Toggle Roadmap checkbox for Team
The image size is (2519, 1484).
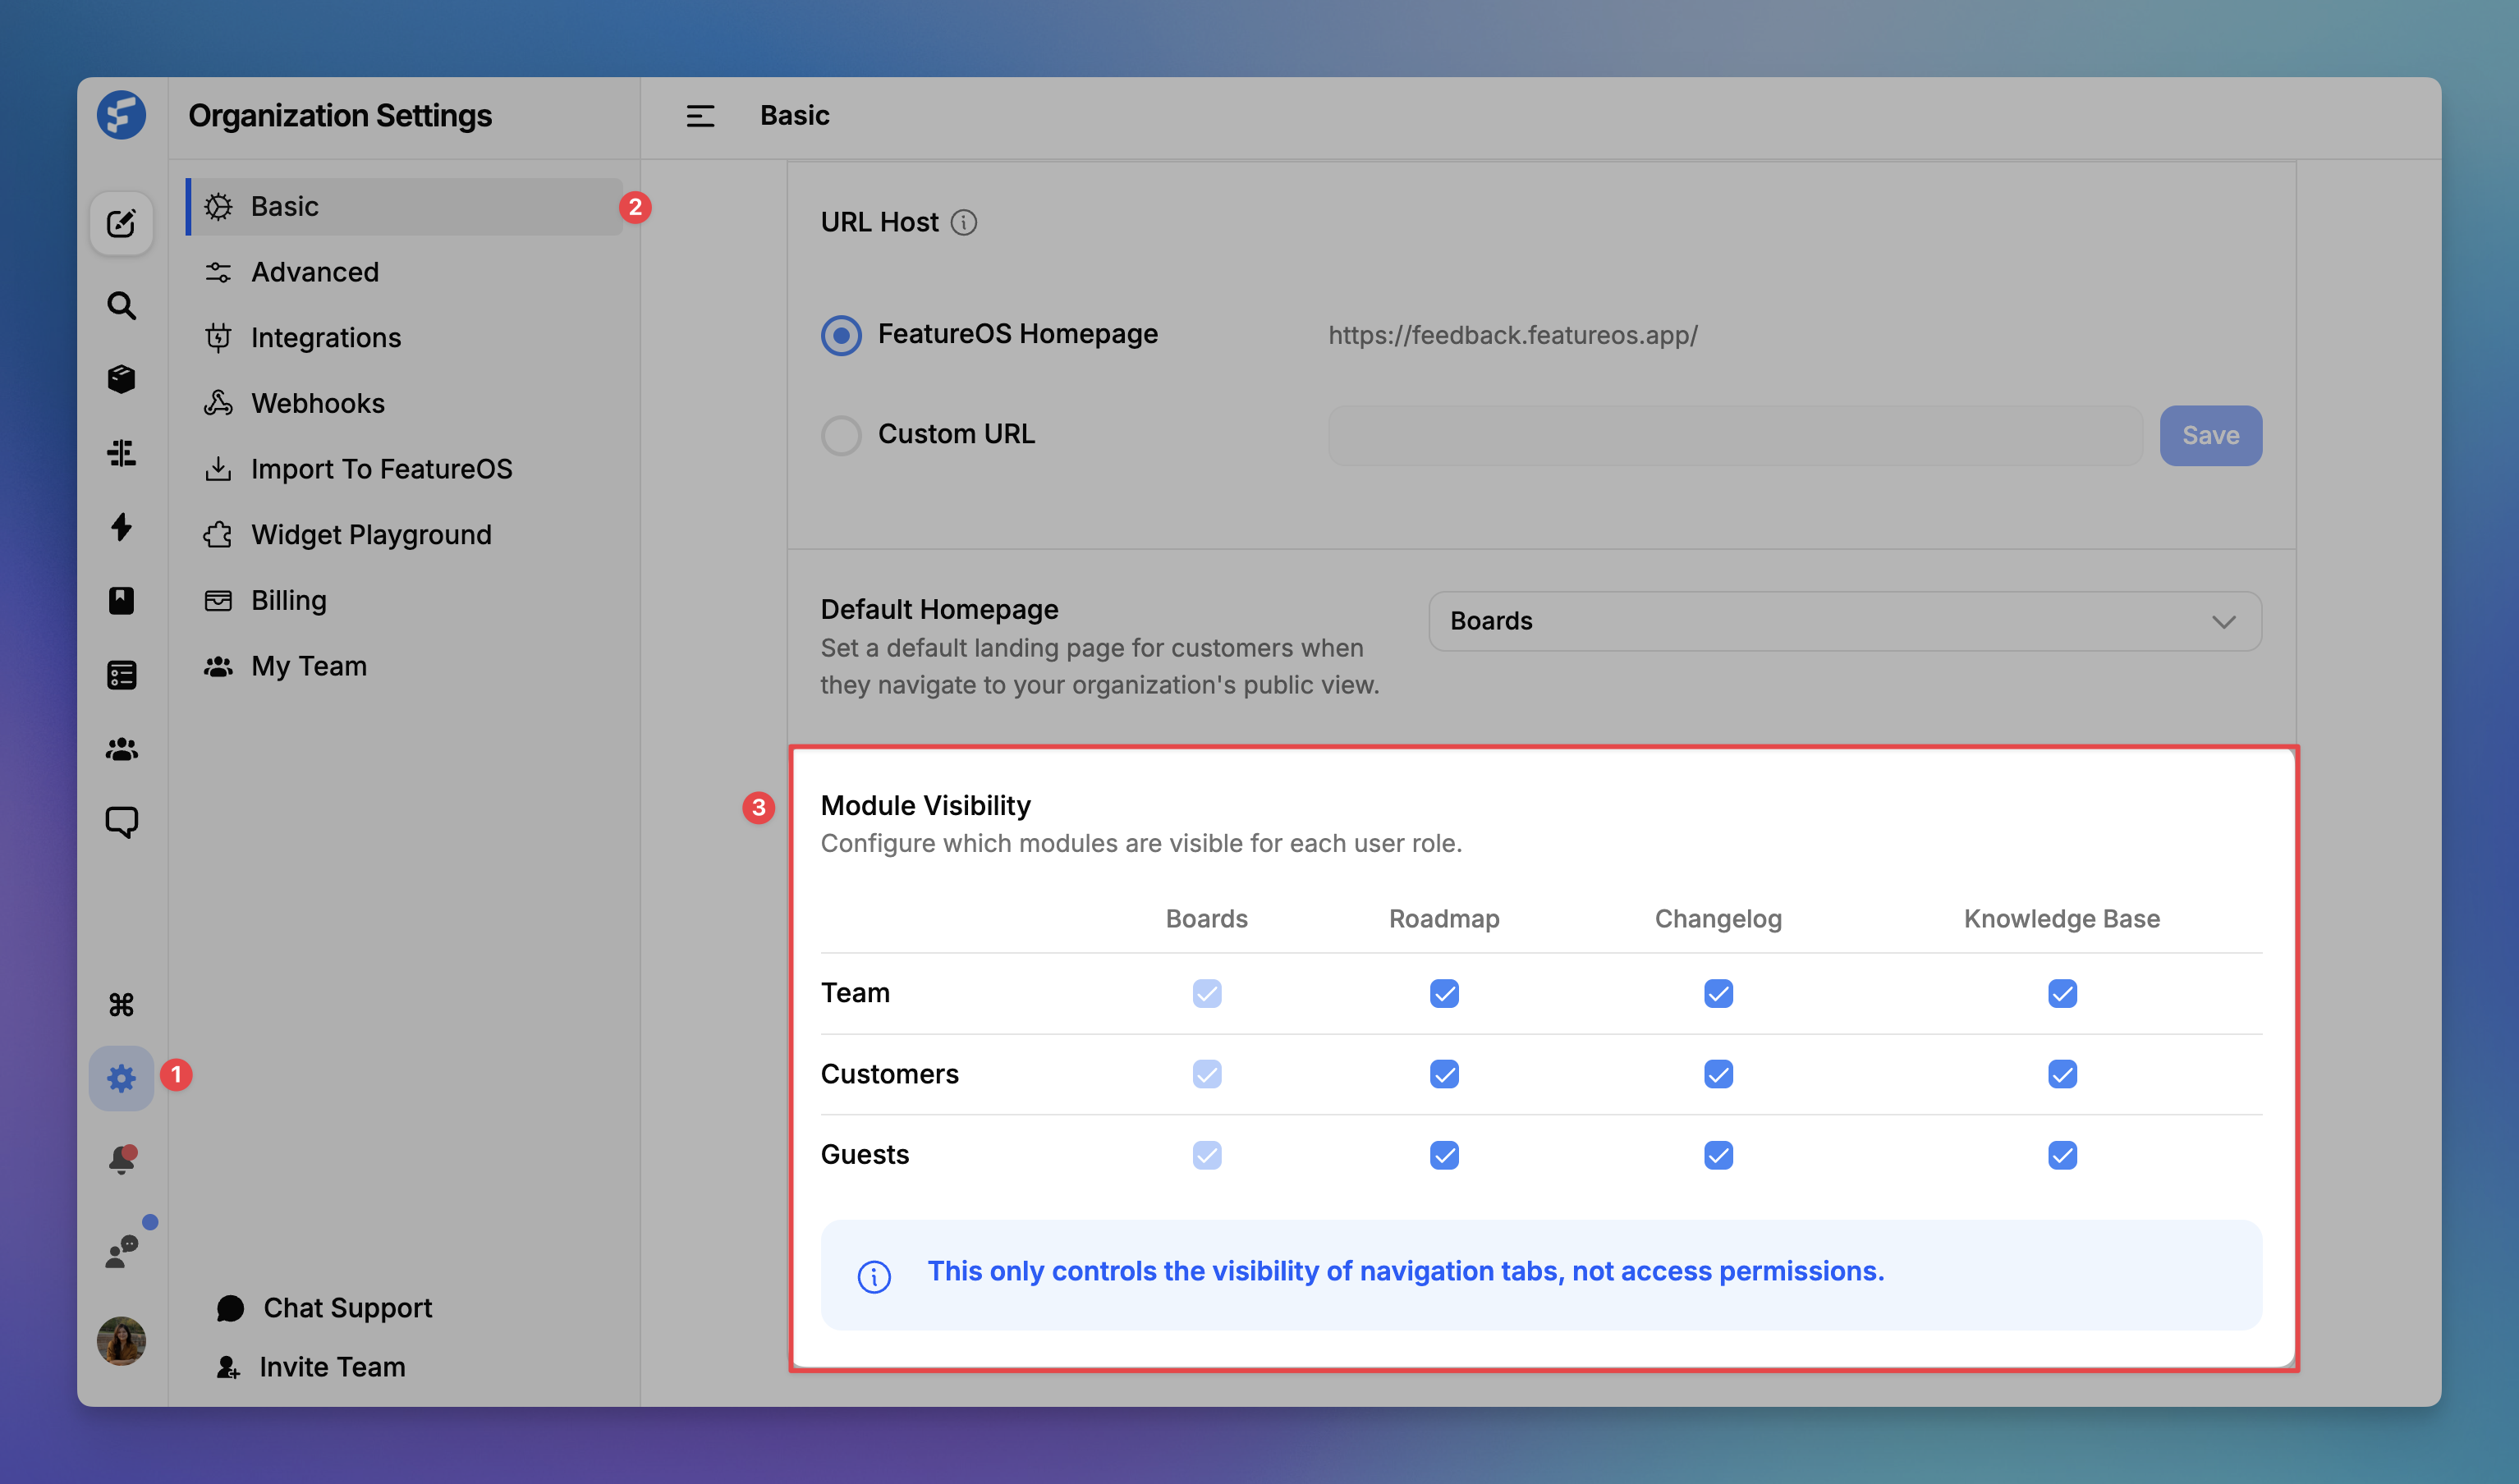(1444, 993)
